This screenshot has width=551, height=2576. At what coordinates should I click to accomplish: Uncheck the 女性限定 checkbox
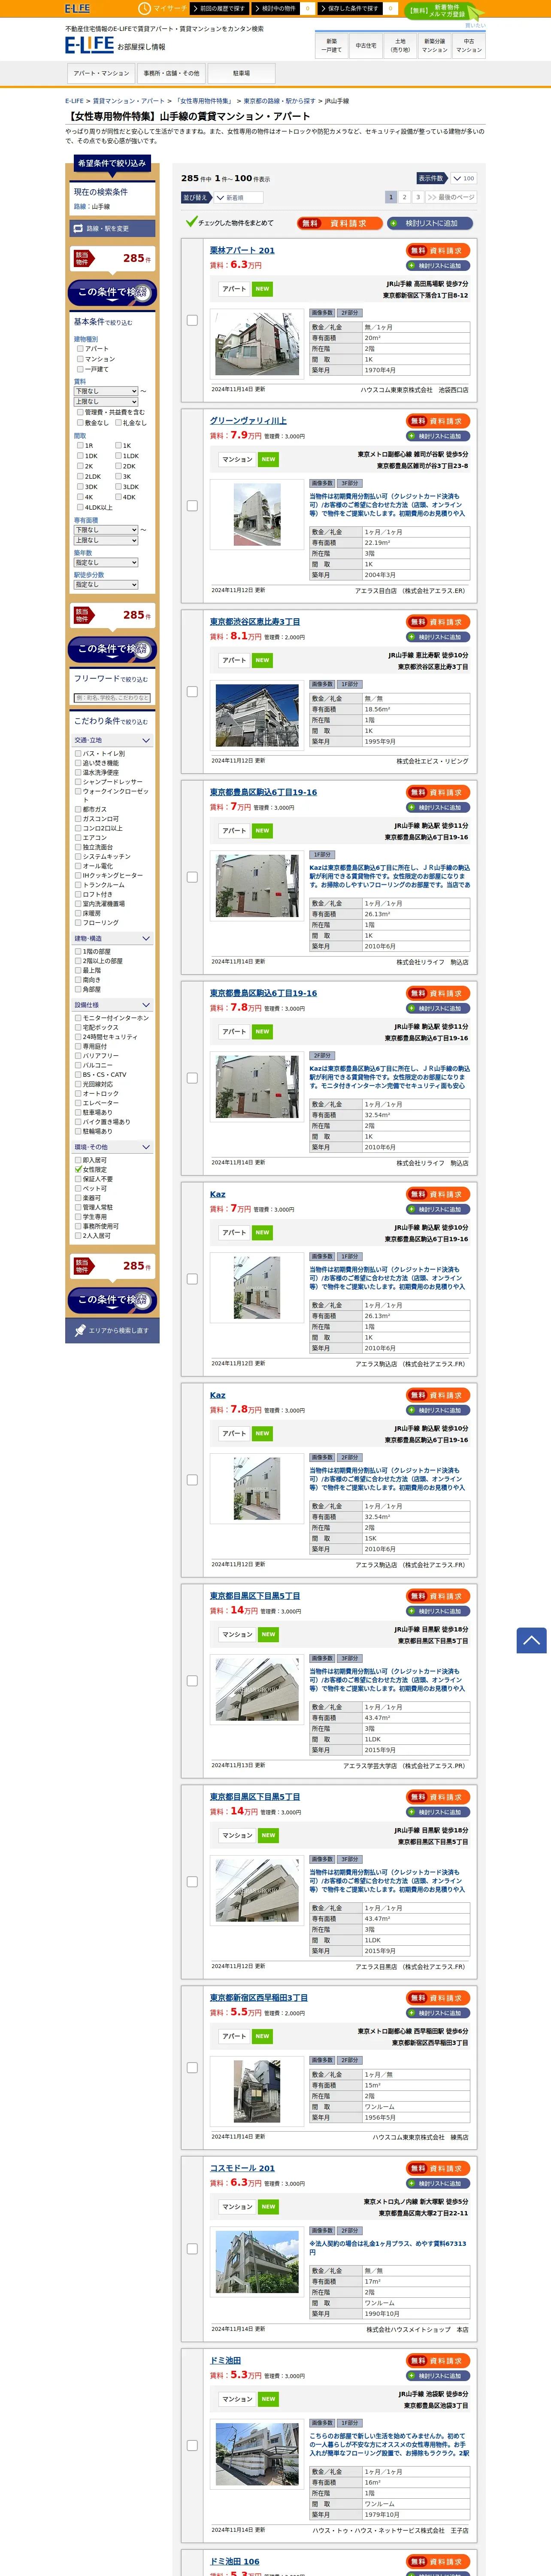click(x=78, y=1170)
